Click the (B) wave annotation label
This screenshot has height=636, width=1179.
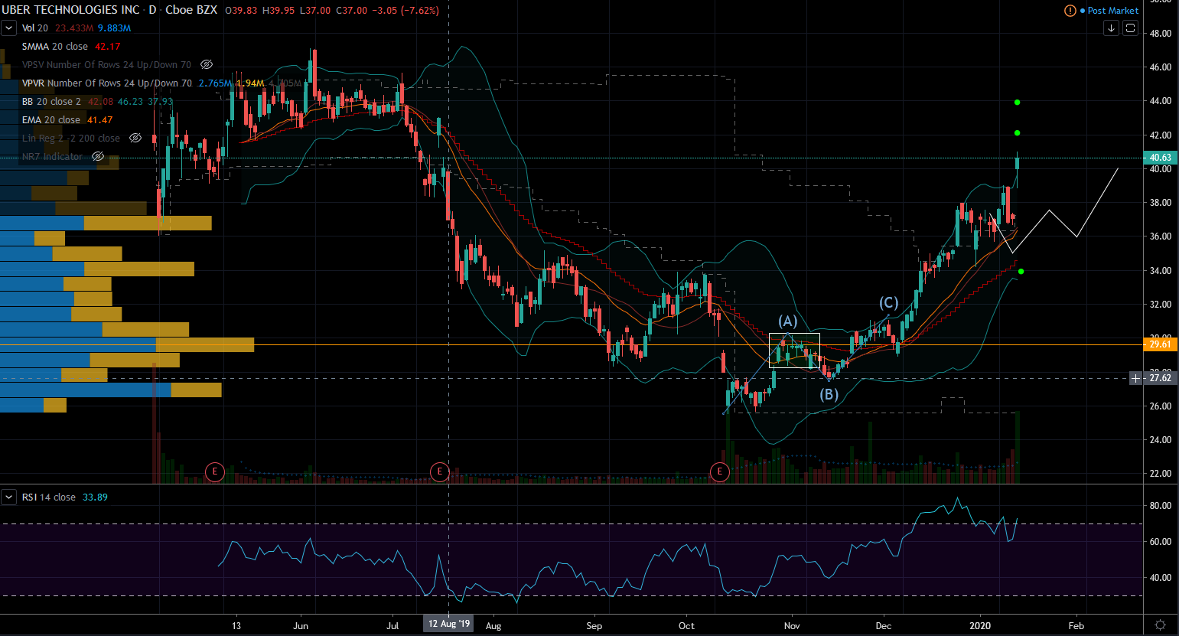point(829,395)
